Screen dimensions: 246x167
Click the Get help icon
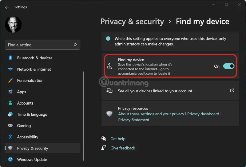(104, 139)
